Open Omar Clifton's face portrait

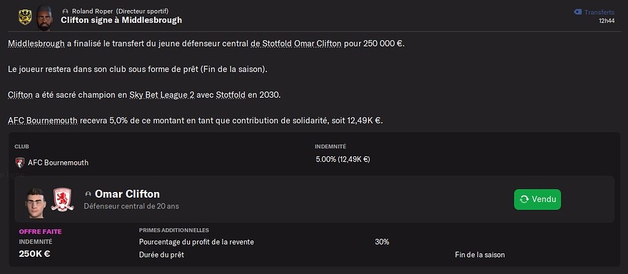[34, 203]
